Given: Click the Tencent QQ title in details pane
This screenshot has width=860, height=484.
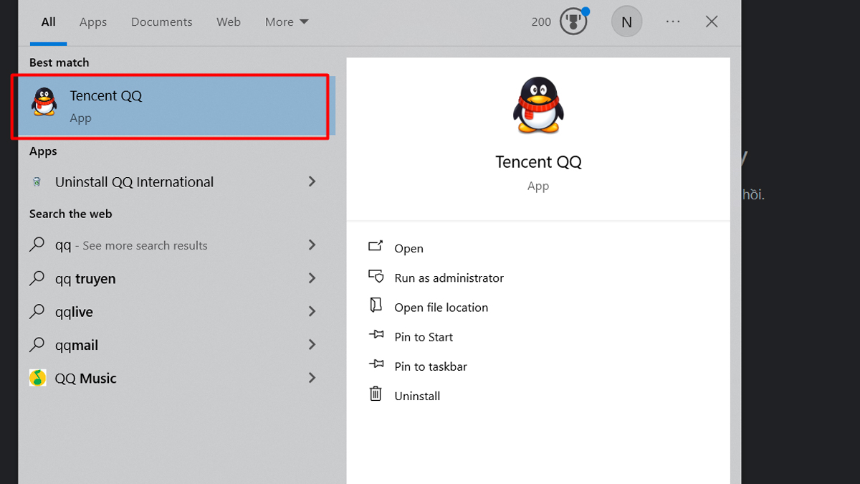Looking at the screenshot, I should tap(538, 162).
